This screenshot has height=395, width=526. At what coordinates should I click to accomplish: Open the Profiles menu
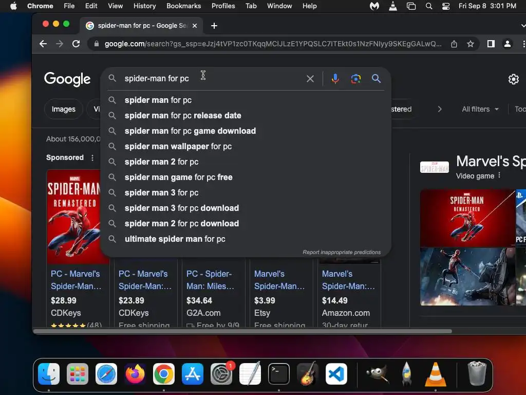click(x=223, y=6)
